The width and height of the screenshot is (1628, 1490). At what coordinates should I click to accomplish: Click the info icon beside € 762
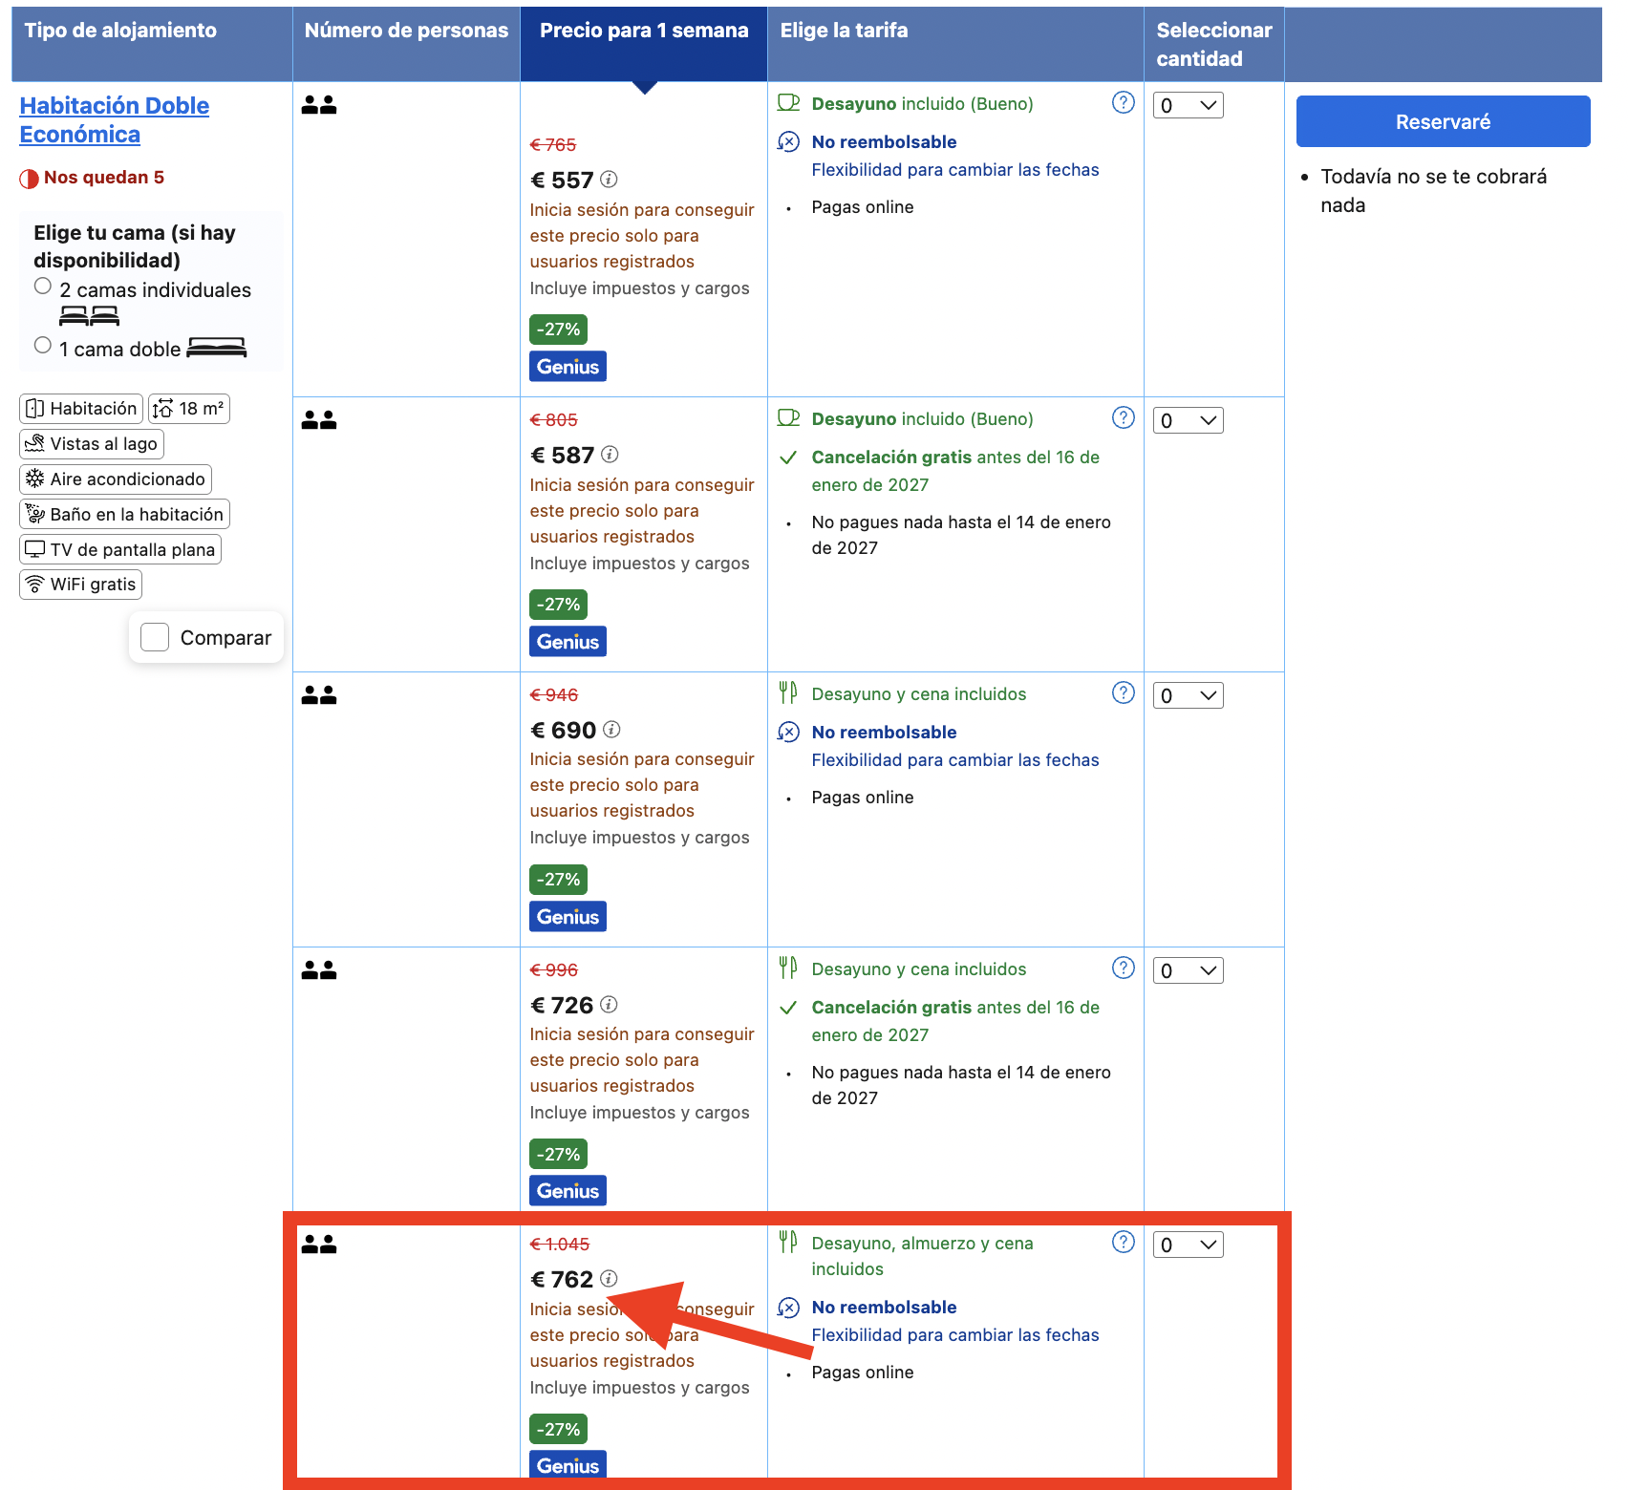(x=609, y=1278)
